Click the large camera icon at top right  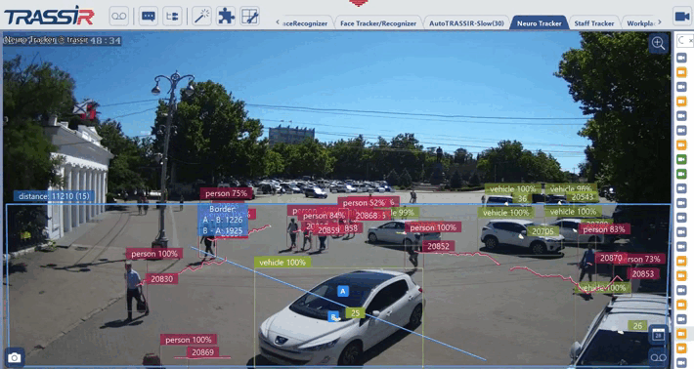coord(682,17)
